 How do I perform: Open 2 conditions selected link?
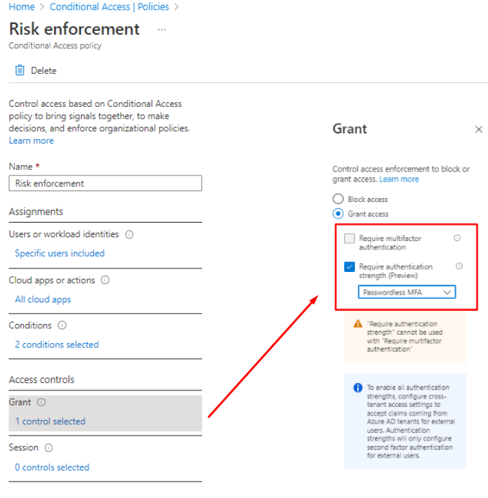coord(57,345)
